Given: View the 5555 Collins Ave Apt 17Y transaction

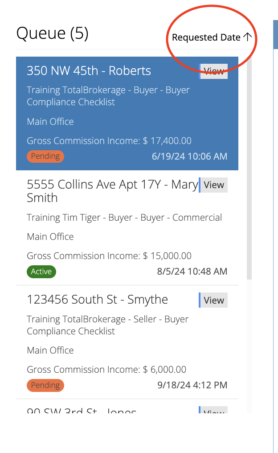Looking at the screenshot, I should pos(213,185).
